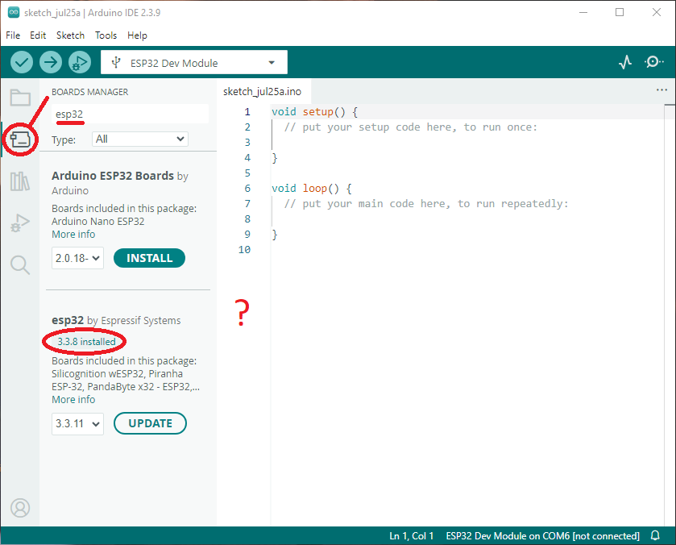Click the Upload arrow button

coord(51,63)
